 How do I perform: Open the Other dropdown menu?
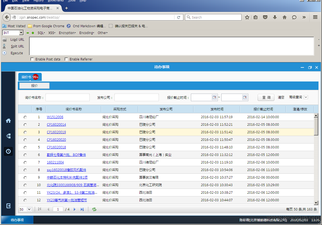[x=103, y=33]
